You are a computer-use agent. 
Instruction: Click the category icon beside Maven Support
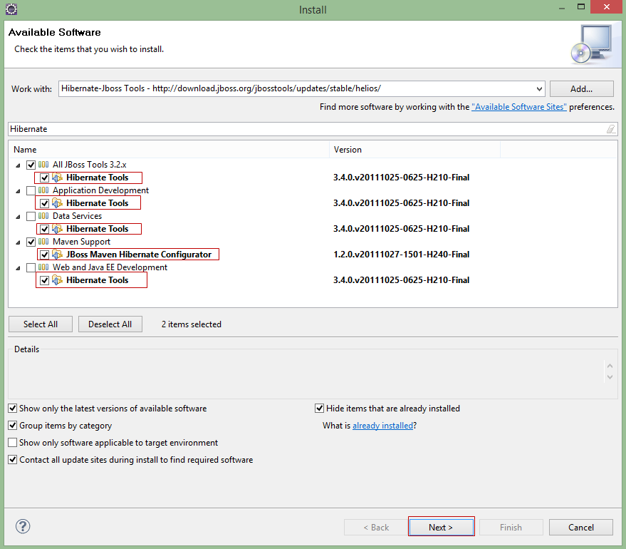click(43, 242)
